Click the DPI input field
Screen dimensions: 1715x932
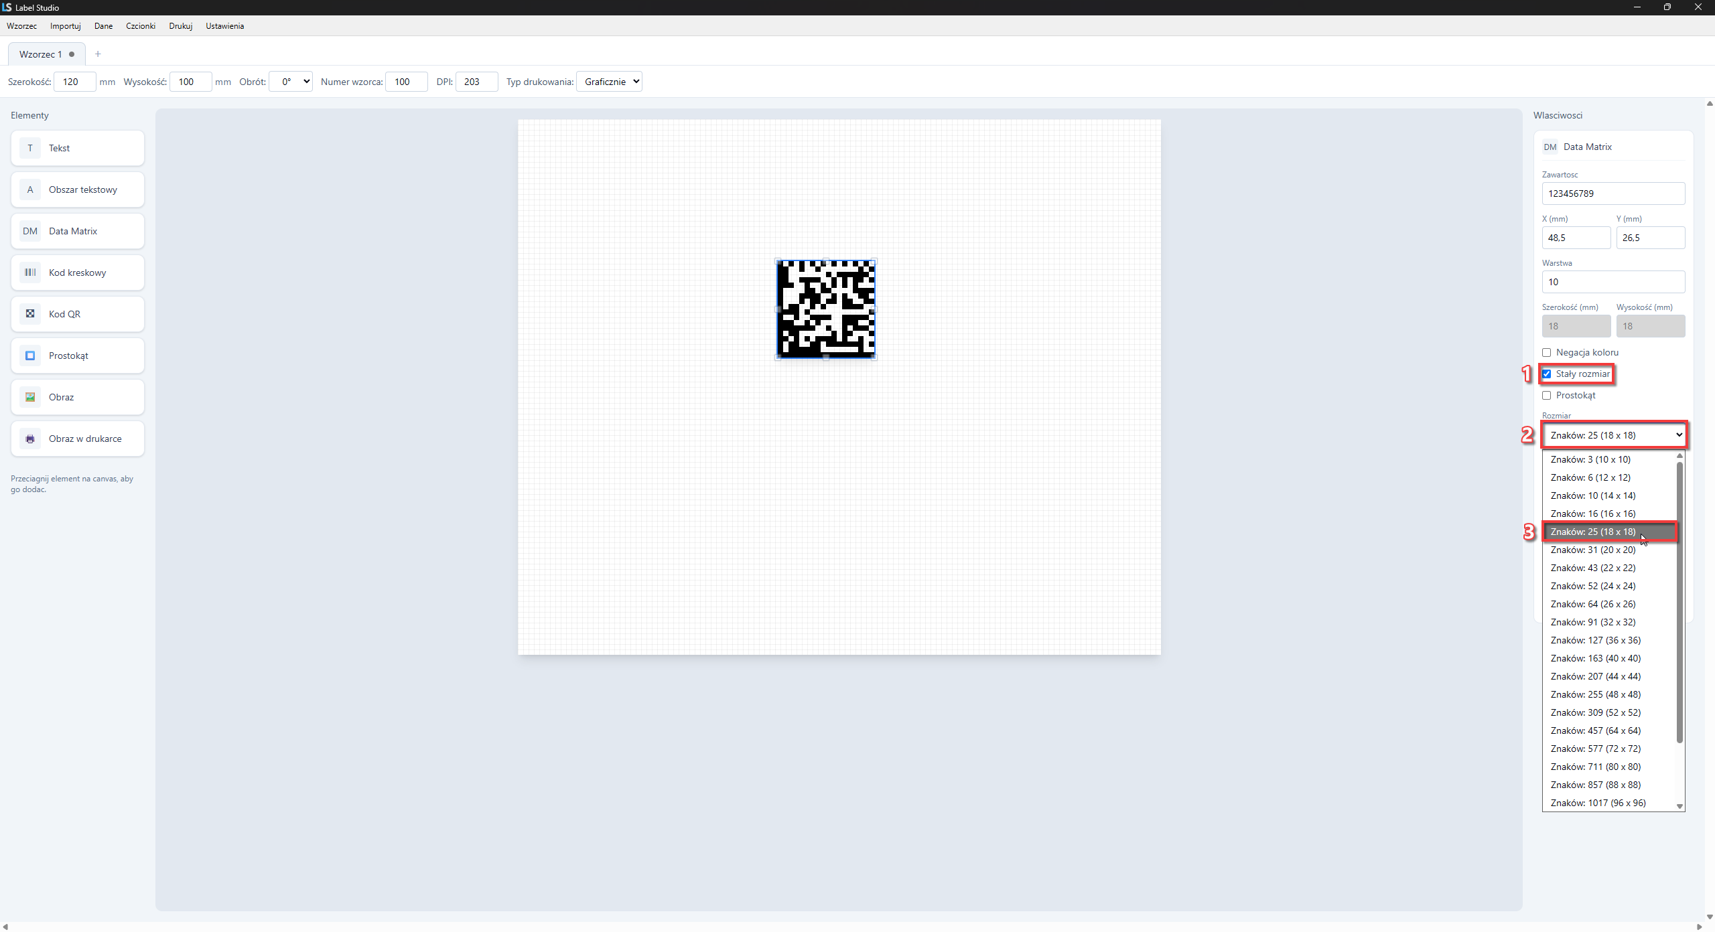tap(477, 82)
